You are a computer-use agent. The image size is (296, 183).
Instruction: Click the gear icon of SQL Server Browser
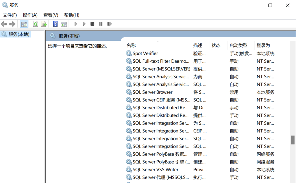(129, 92)
